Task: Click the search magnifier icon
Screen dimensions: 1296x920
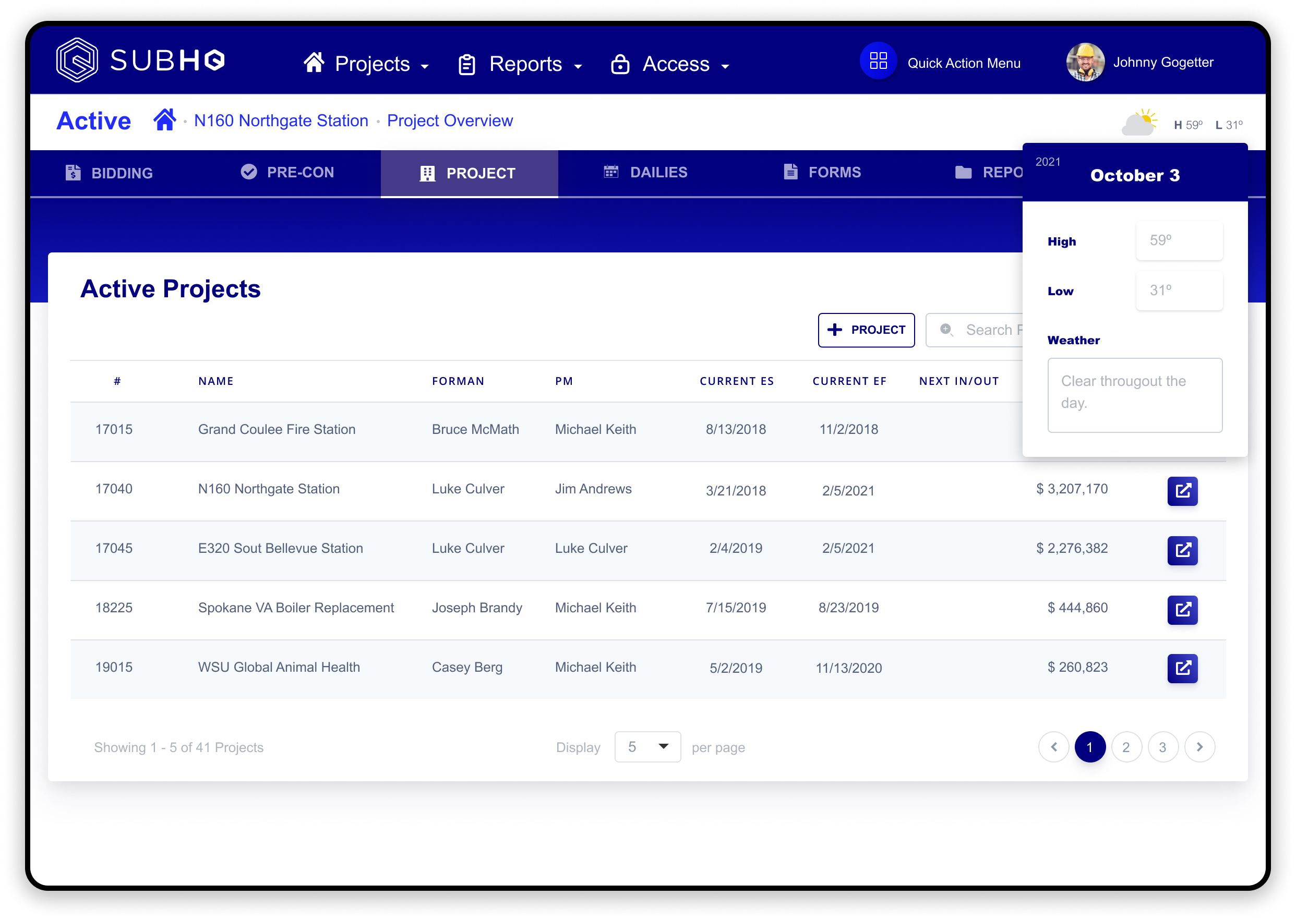Action: 946,330
